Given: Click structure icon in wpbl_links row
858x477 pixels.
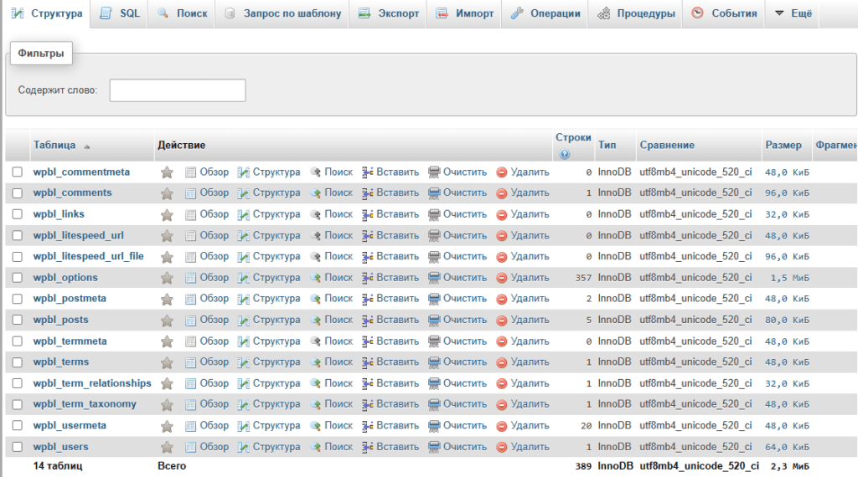Looking at the screenshot, I should 244,215.
